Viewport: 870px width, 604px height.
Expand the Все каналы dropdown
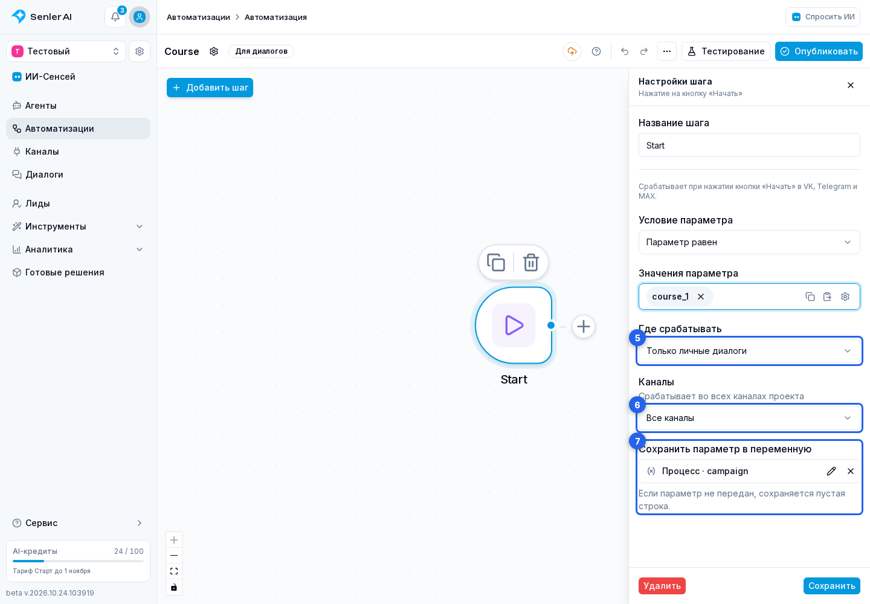click(749, 418)
